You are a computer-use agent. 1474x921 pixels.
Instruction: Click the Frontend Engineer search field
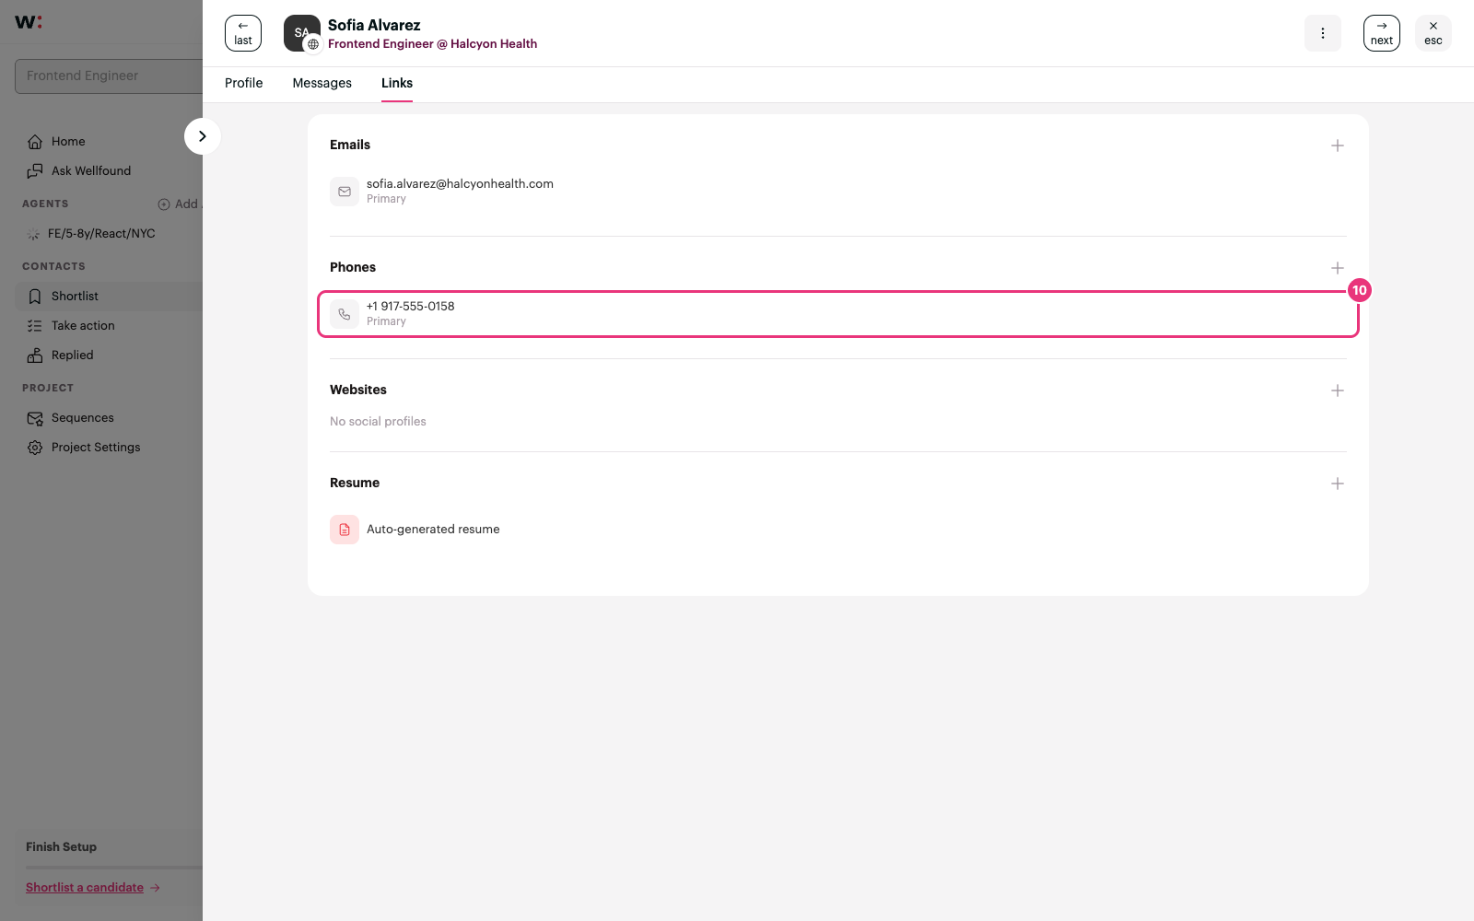109,76
